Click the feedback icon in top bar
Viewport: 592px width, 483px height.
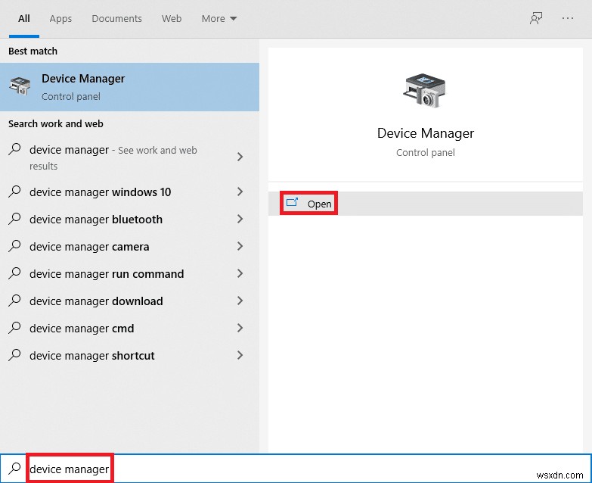click(x=536, y=19)
